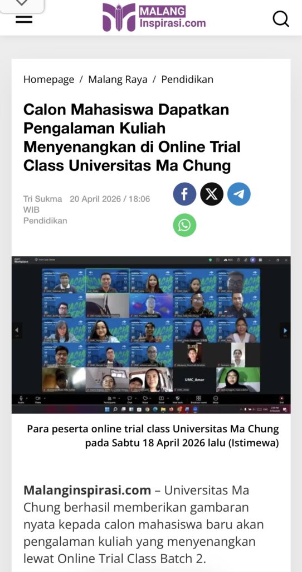Screen dimensions: 302x572
Task: Collapse the top chevron pull-down tab
Action: point(22,4)
